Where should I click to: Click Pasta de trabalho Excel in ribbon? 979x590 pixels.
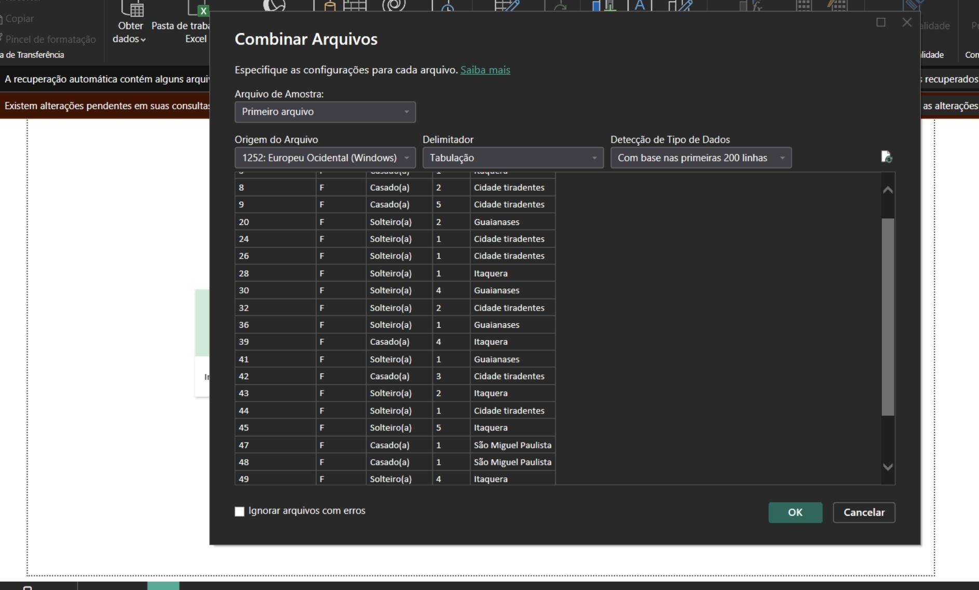[181, 23]
